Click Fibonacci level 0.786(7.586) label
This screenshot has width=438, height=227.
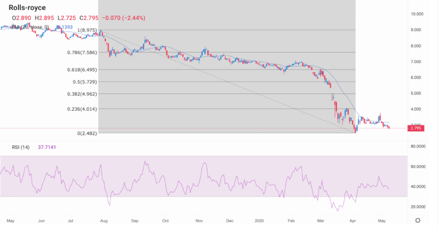(82, 53)
